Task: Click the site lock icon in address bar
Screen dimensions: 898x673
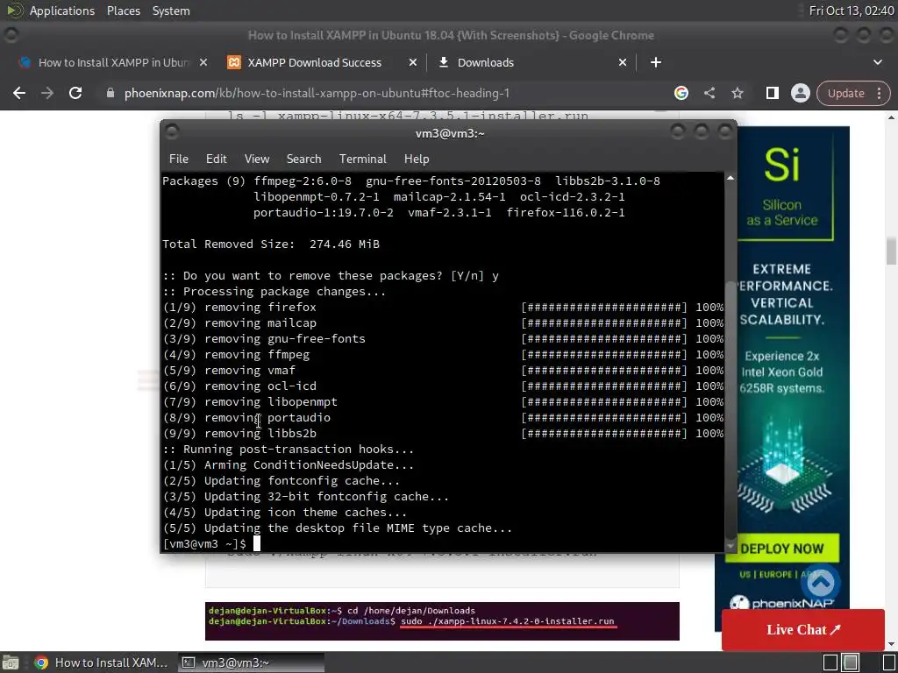Action: coord(110,93)
